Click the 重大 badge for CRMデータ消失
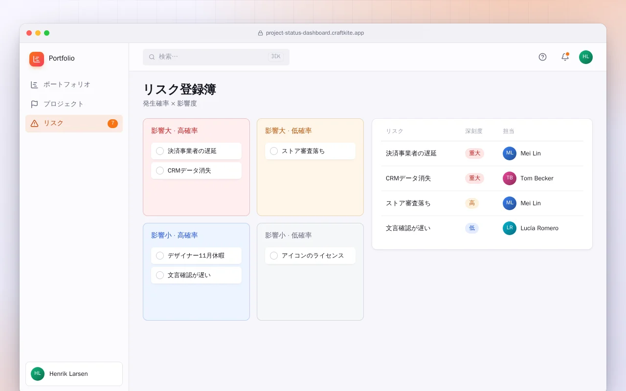Screen dimensions: 626x391 pos(474,178)
